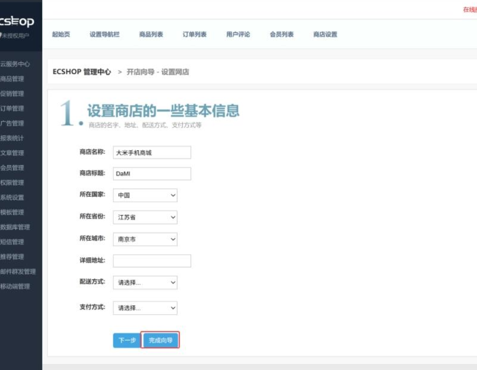
Task: Focus the 商店标题 input field
Action: point(152,174)
